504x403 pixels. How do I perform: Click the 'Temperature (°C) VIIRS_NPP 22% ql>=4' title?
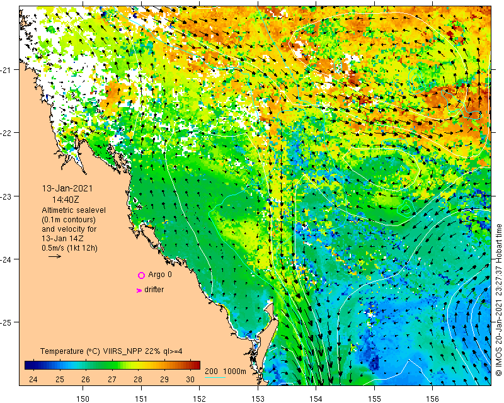[x=112, y=351]
